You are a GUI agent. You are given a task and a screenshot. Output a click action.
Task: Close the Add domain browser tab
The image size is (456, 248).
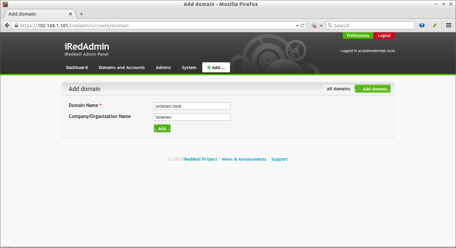click(x=70, y=14)
